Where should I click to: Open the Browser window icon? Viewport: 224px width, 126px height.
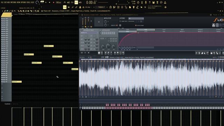click(x=126, y=7)
